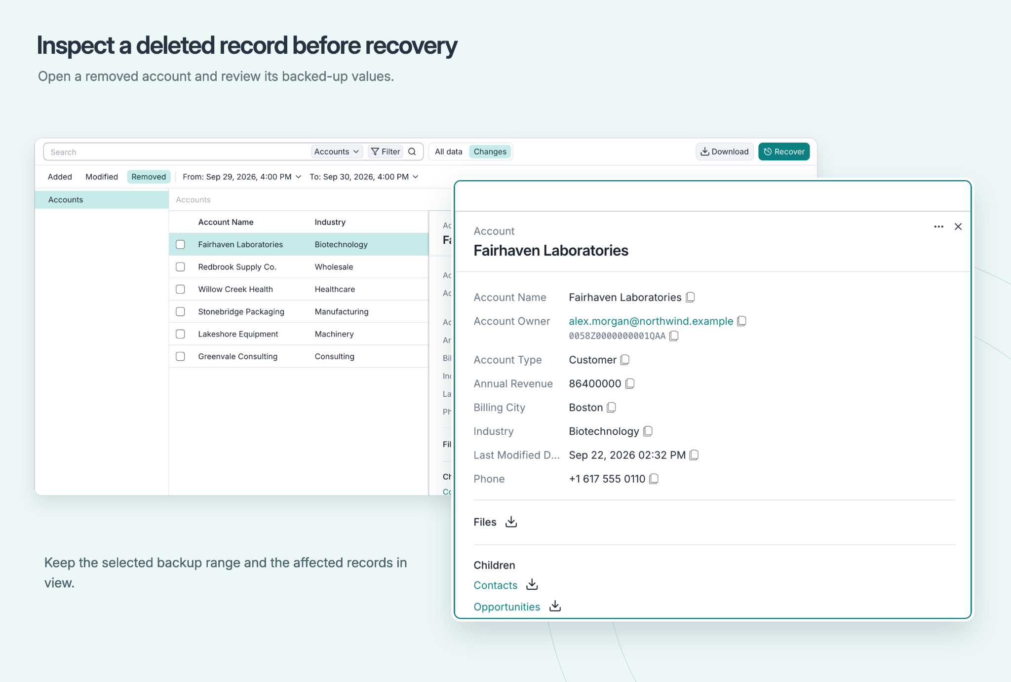Copy the Account Type value Customer
This screenshot has height=682, width=1011.
pos(625,360)
